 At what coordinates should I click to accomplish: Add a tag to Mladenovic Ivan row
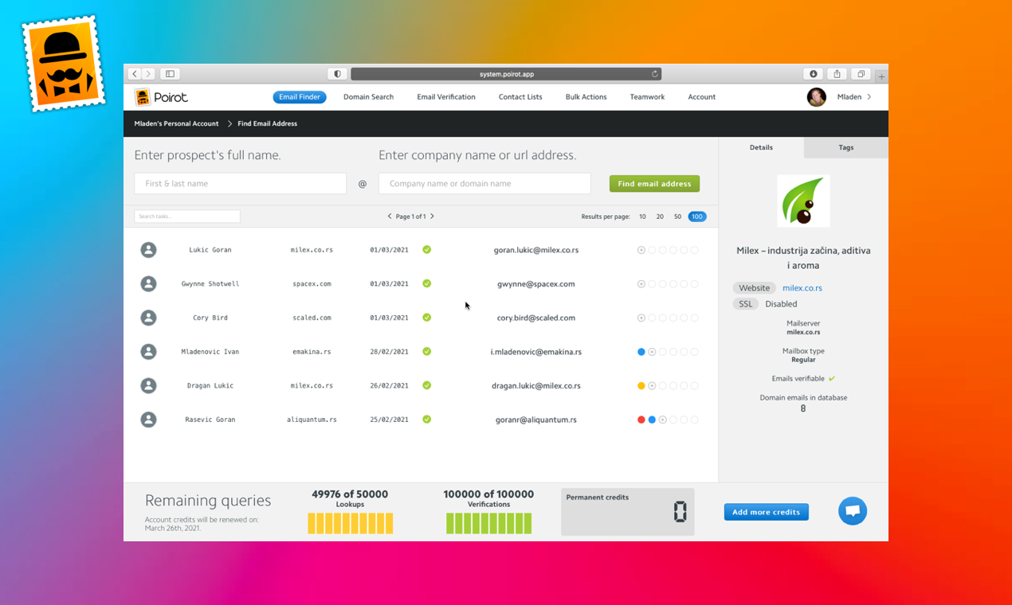(652, 352)
